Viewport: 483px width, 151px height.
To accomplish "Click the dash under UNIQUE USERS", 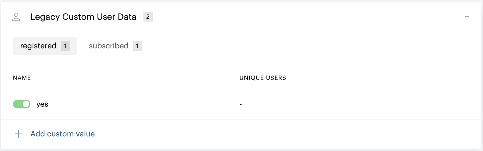I will (x=241, y=104).
